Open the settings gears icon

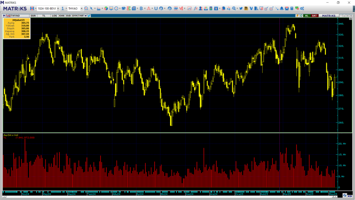[x=302, y=8]
